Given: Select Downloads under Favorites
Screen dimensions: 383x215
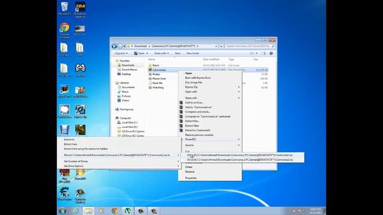Looking at the screenshot, I should coord(128,65).
